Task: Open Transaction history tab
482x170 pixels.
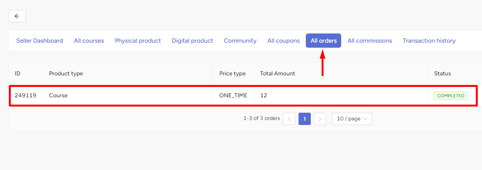Action: pos(429,41)
